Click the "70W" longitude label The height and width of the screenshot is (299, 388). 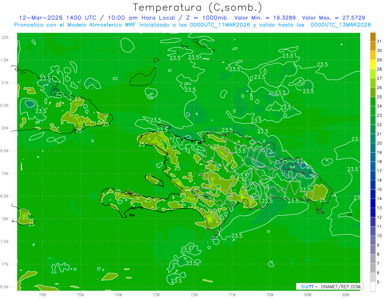pyautogui.click(x=270, y=295)
